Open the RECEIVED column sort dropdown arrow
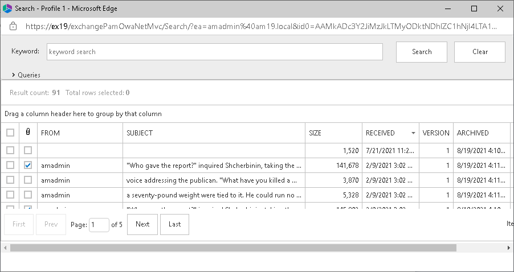This screenshot has width=514, height=272. [x=413, y=133]
